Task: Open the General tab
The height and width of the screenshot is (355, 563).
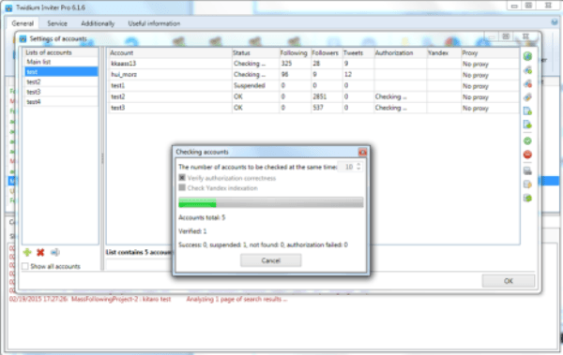Action: tap(23, 23)
